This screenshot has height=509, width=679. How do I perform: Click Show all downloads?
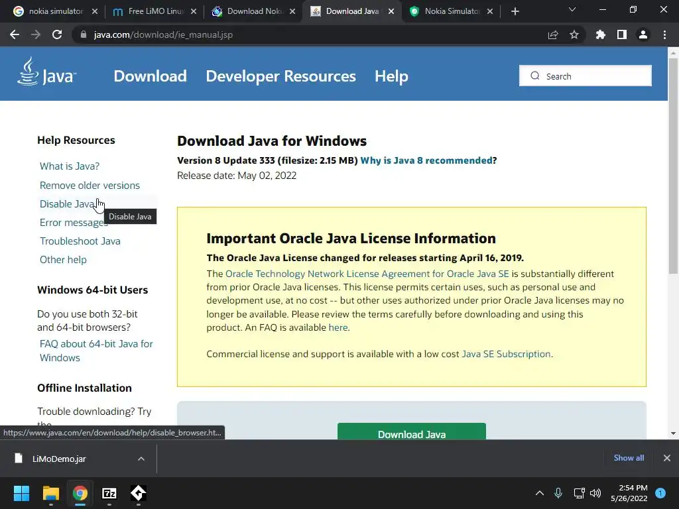click(x=629, y=458)
